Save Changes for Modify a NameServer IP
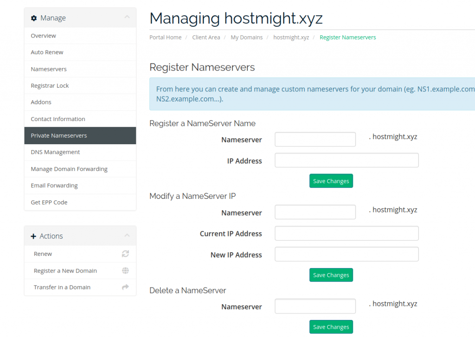This screenshot has width=475, height=338. coord(331,275)
